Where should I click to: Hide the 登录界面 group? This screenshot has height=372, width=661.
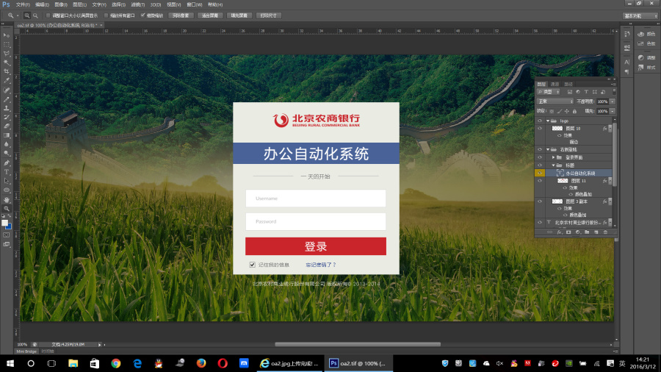[540, 157]
